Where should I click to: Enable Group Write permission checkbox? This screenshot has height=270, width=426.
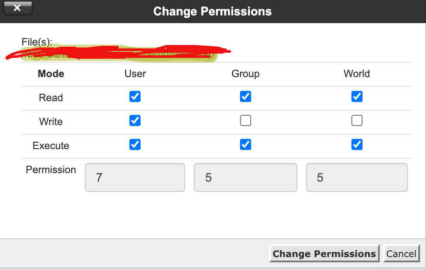point(246,120)
